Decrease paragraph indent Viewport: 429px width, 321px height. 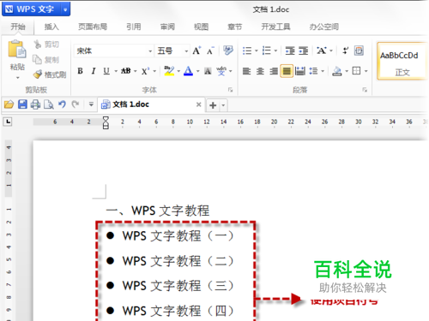coord(290,51)
